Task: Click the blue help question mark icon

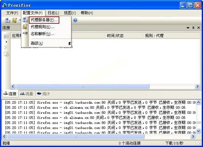Action: point(75,20)
